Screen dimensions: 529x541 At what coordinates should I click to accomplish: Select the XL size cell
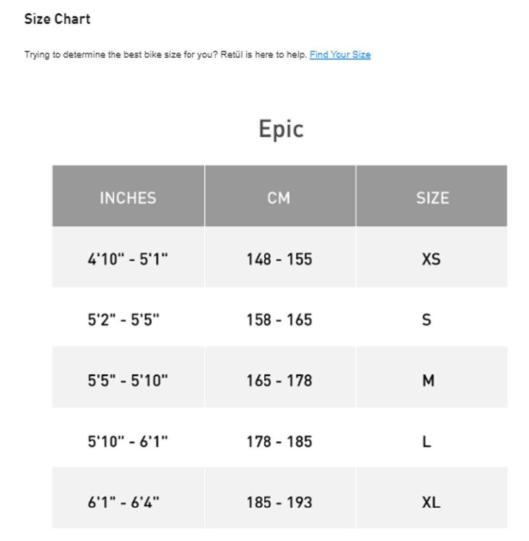pos(431,502)
